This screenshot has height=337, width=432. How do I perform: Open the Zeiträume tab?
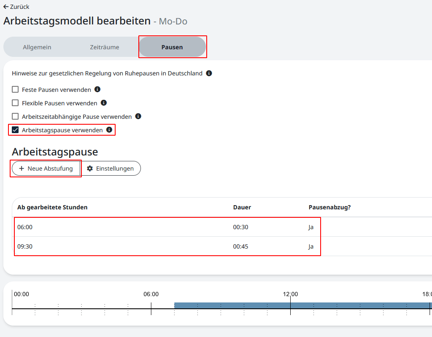[x=105, y=47]
